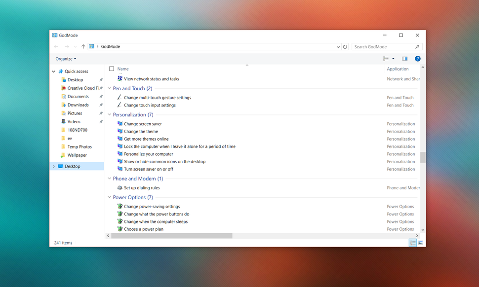
Task: Unpin Videos from Quick access
Action: (x=100, y=121)
